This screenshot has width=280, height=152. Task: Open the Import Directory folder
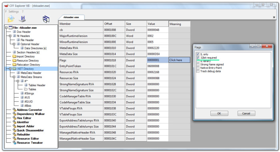26,56
